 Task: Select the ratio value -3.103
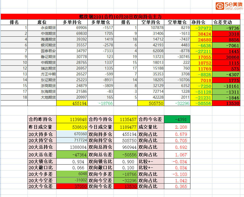point(177,174)
